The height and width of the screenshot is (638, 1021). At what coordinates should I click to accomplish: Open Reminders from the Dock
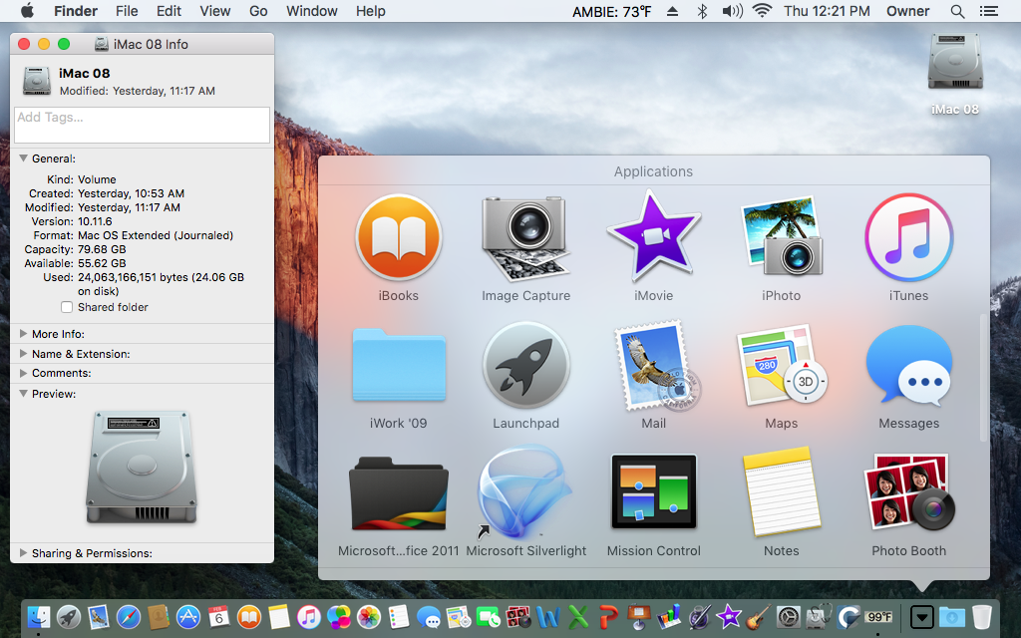point(399,616)
